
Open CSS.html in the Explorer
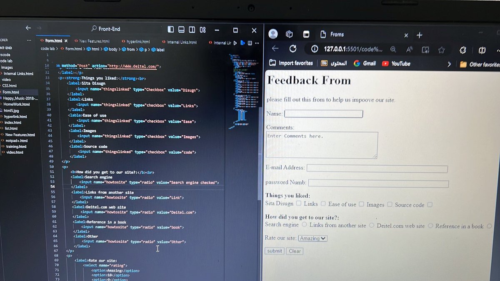9,86
